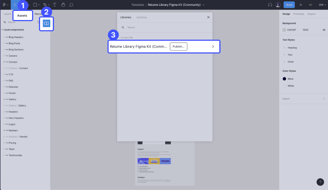The height and width of the screenshot is (190, 328).
Task: Click the Libraries dialog search field
Action: tap(165, 27)
